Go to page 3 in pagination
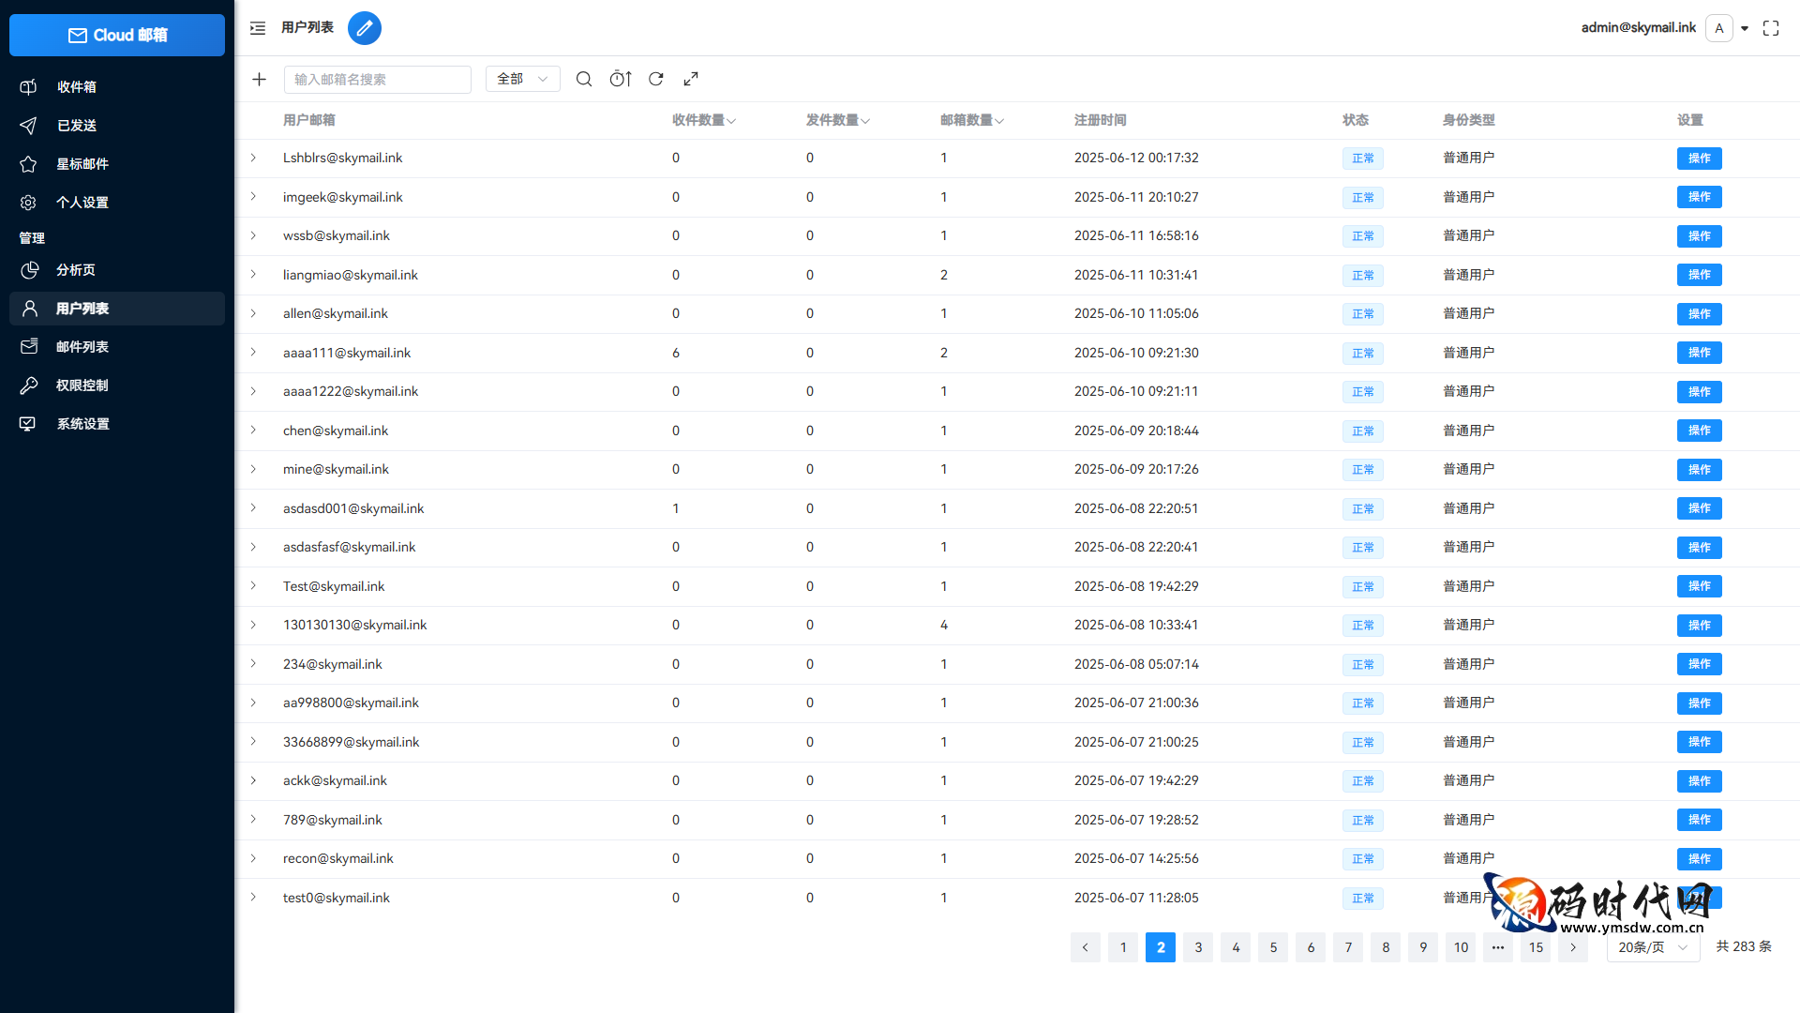Screen dimensions: 1800x1013 [1198, 947]
